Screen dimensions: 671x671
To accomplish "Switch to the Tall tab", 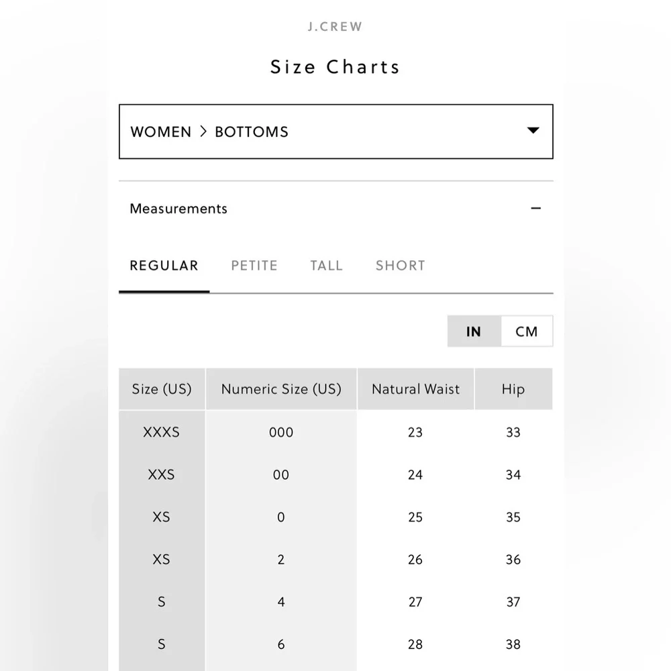I will 326,266.
